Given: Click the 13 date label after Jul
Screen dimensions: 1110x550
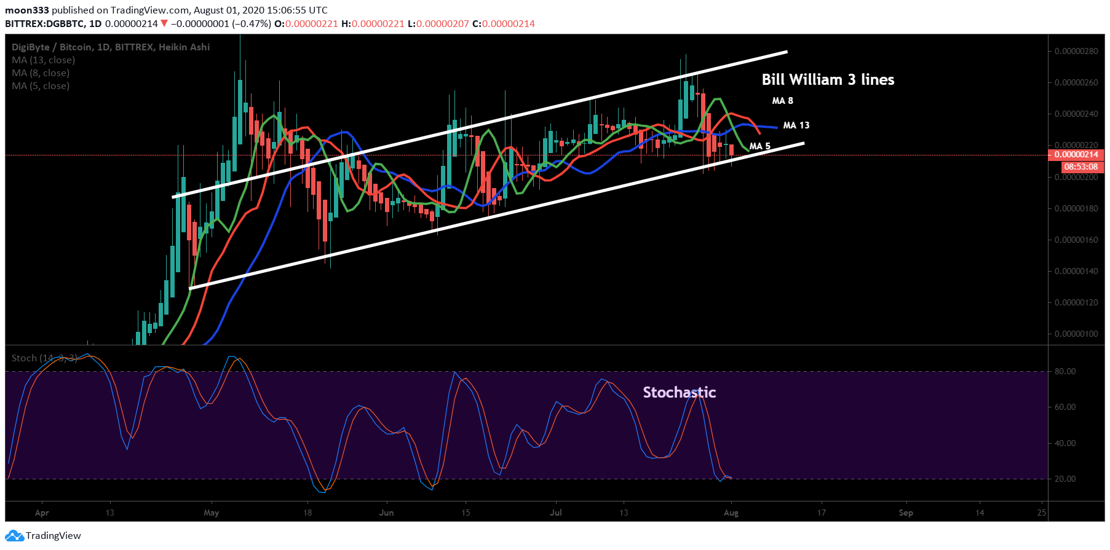Looking at the screenshot, I should coord(624,513).
